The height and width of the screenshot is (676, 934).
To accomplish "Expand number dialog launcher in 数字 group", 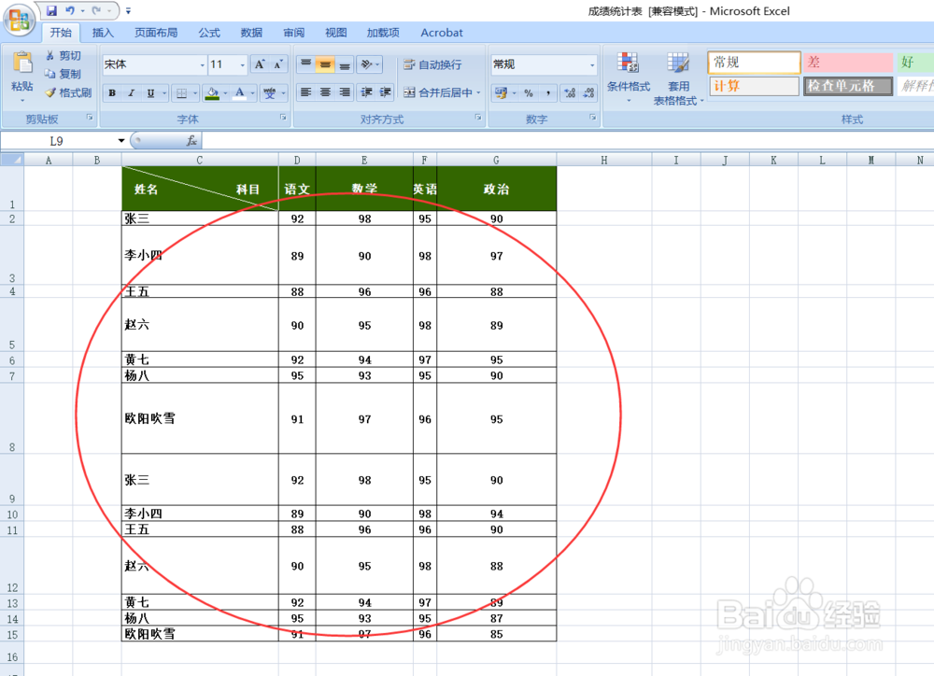I will point(593,118).
